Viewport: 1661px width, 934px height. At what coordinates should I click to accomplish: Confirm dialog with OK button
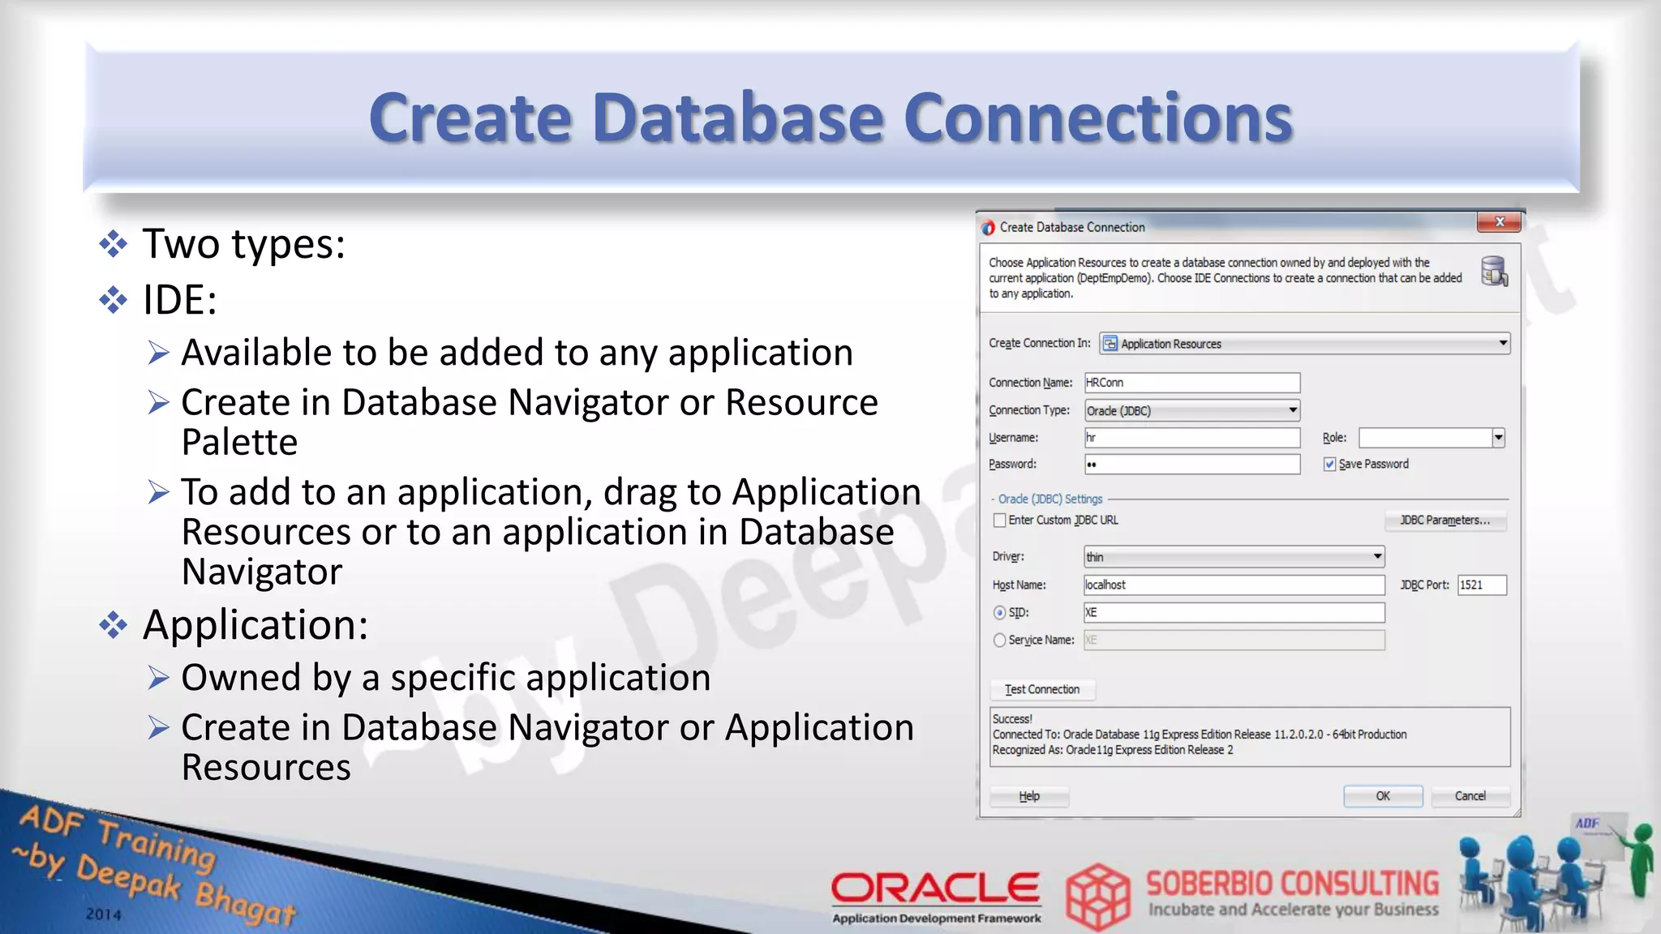coord(1383,796)
